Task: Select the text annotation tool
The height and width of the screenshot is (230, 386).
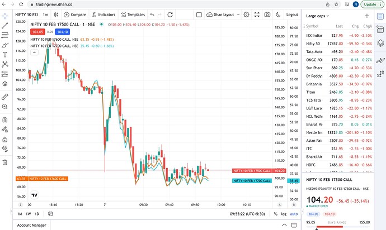Action: pos(5,55)
